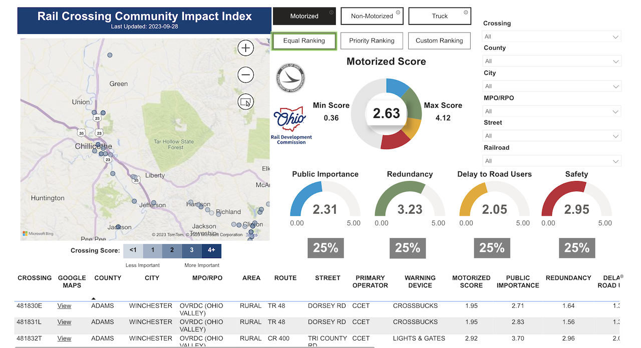
Task: Click the Ohio Rail Development Commission logo
Action: pyautogui.click(x=291, y=125)
